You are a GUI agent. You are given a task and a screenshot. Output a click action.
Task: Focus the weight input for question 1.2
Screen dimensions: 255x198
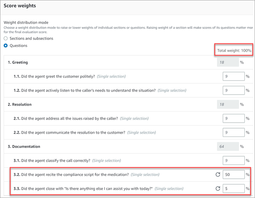tap(233, 90)
